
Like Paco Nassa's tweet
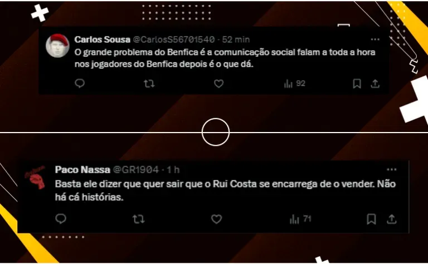coord(216,219)
